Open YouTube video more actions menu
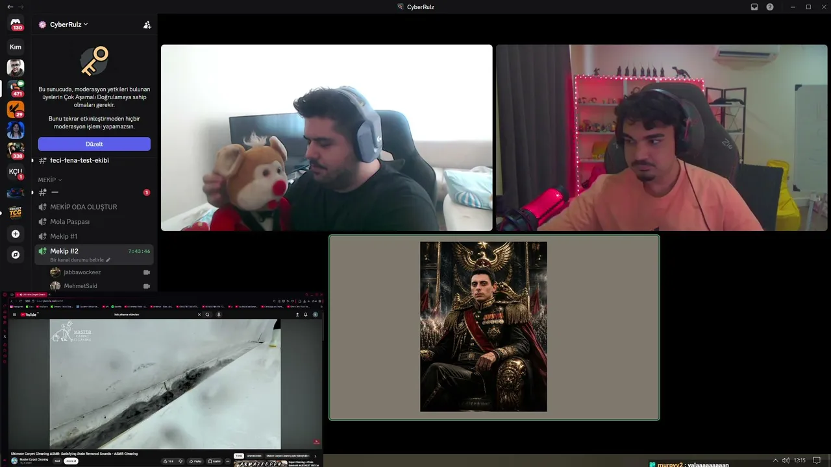 coord(228,461)
